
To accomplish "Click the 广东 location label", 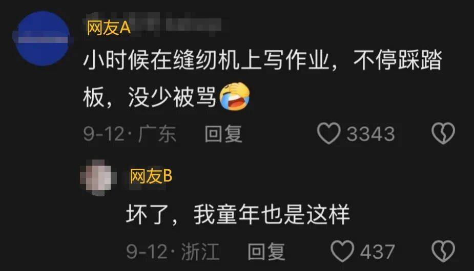I will [157, 133].
